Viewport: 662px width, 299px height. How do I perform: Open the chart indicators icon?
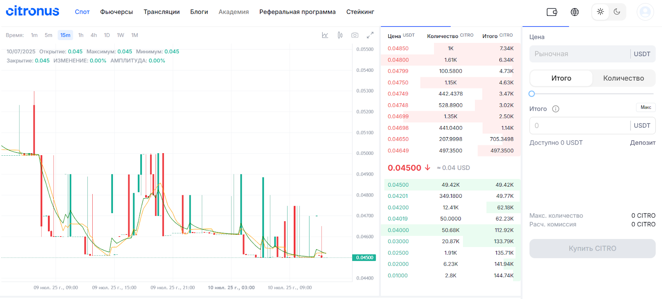325,35
